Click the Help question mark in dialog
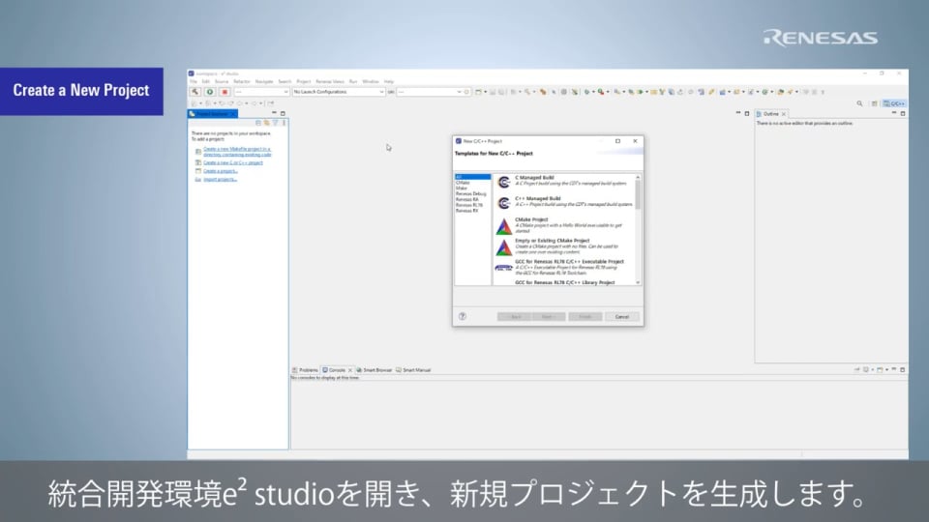 [463, 317]
